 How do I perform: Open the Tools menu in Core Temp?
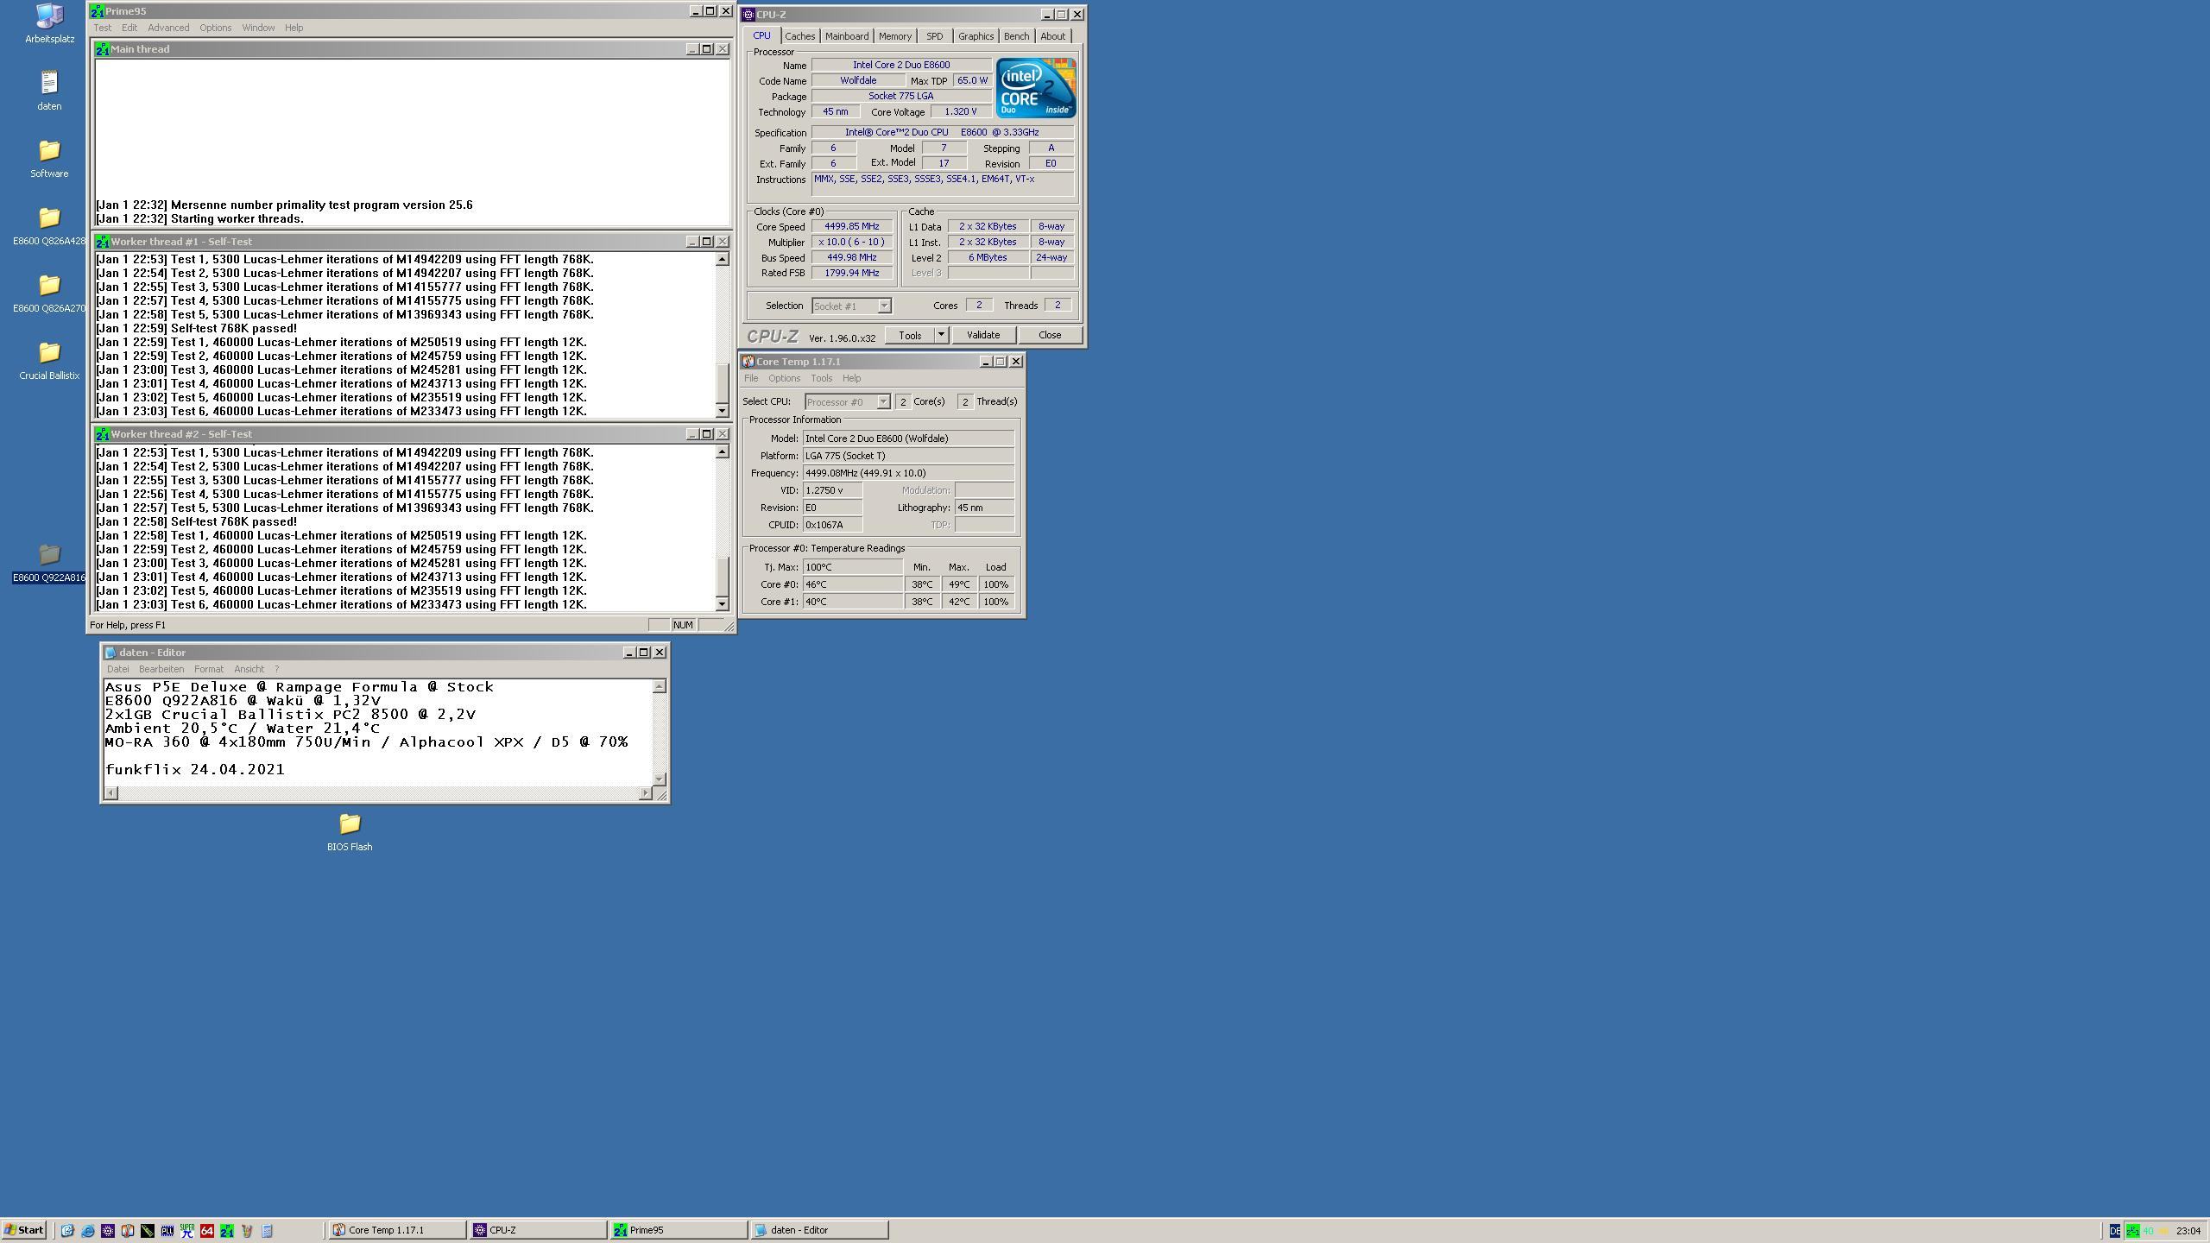tap(822, 378)
